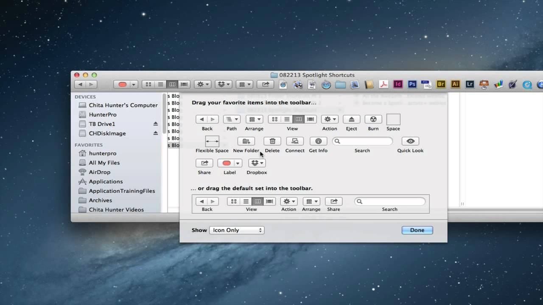Open the Show Icon Only dropdown
The height and width of the screenshot is (305, 543).
point(237,230)
